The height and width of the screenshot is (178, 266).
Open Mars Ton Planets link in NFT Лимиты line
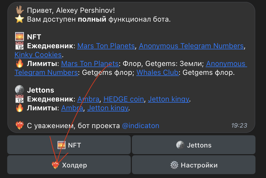click(90, 64)
